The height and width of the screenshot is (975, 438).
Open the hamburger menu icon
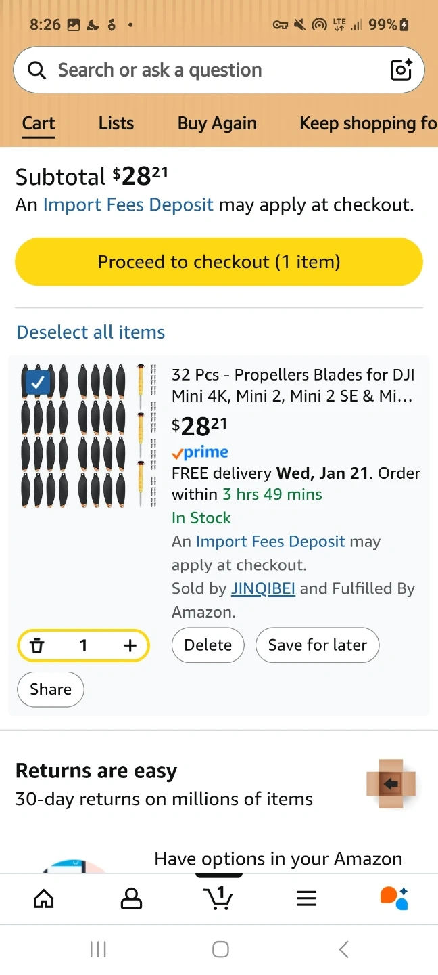coord(306,898)
